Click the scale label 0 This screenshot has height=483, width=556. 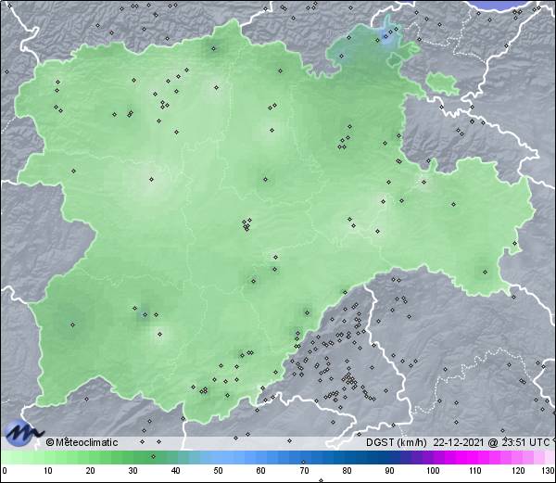[x=5, y=471]
